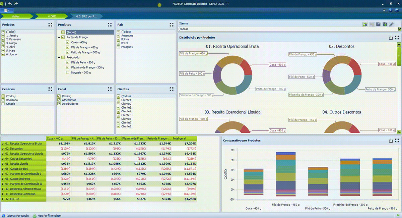Maximize the Comparativo por Produtos panel
Screen dimensions: 402x218
(397, 141)
